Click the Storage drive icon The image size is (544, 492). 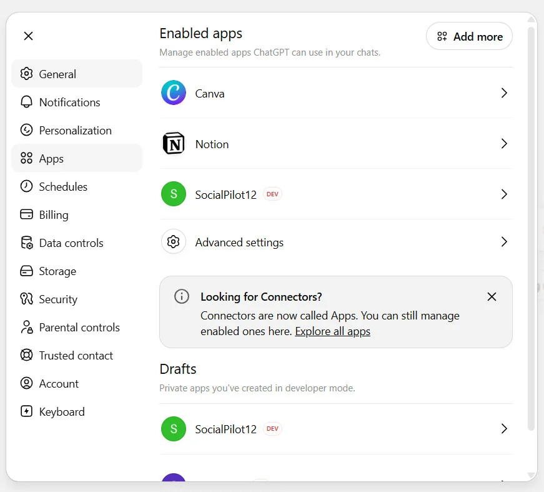[26, 271]
